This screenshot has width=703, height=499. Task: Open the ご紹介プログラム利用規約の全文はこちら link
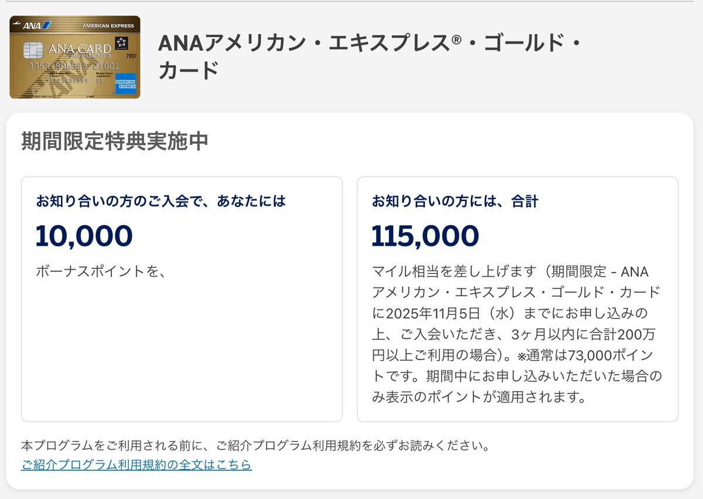pos(136,465)
